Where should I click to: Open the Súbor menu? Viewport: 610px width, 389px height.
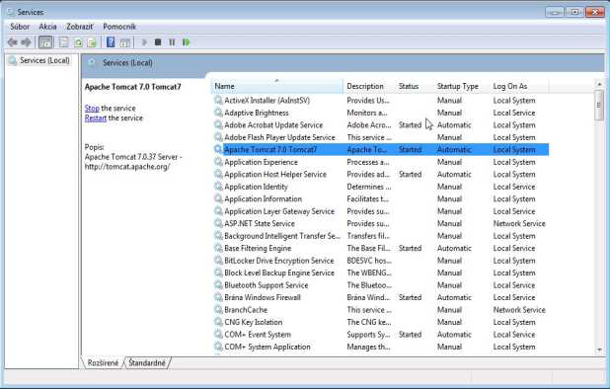pos(20,27)
